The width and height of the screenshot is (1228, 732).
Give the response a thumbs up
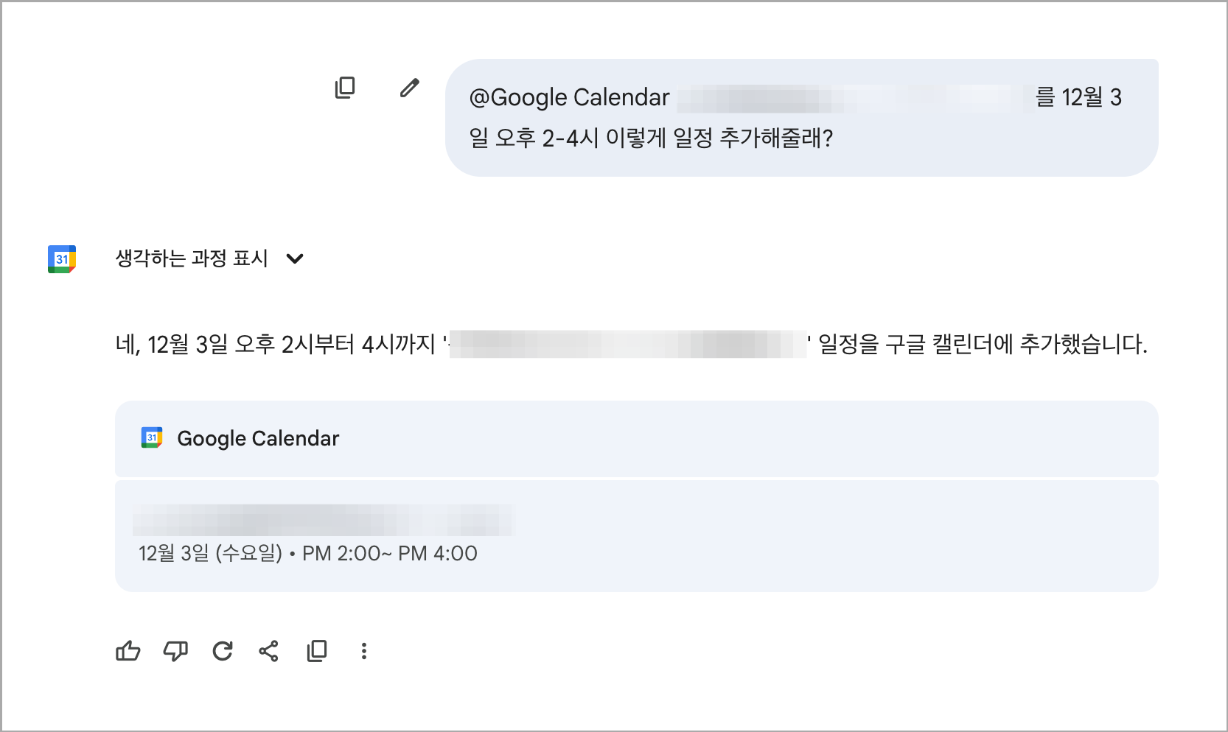128,651
